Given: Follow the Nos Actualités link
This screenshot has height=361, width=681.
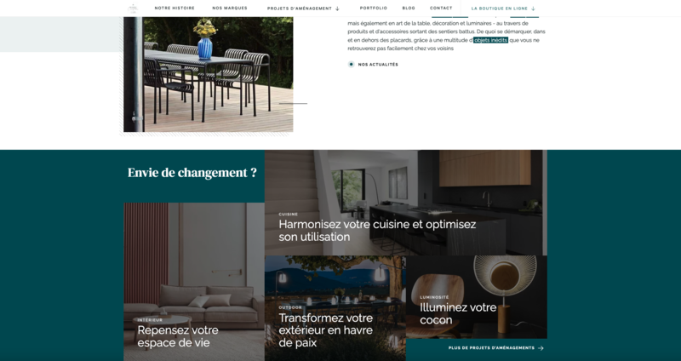Looking at the screenshot, I should pos(378,65).
